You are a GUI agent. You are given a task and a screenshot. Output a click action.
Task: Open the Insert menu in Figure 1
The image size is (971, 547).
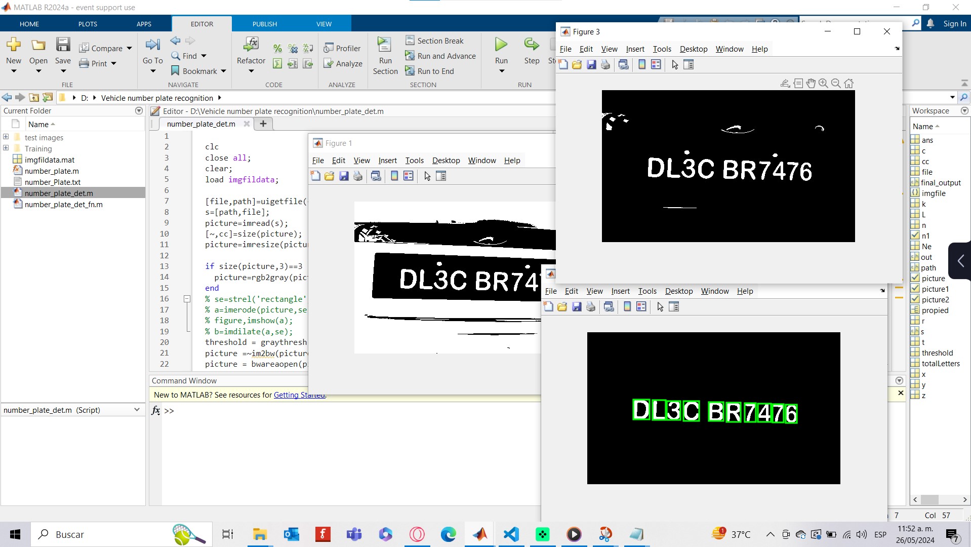click(x=387, y=161)
